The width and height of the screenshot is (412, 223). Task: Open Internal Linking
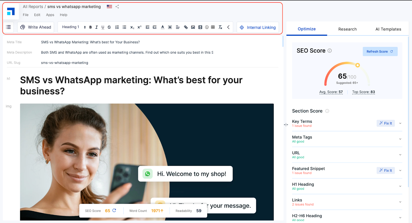[258, 27]
